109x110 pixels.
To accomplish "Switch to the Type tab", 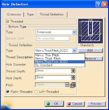I will tap(30, 14).
